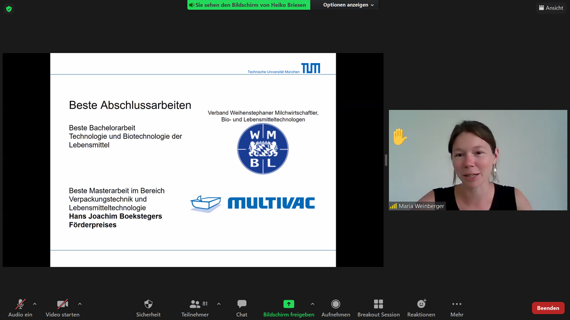This screenshot has width=570, height=320.
Task: Click the red Beenden button
Action: pyautogui.click(x=548, y=308)
